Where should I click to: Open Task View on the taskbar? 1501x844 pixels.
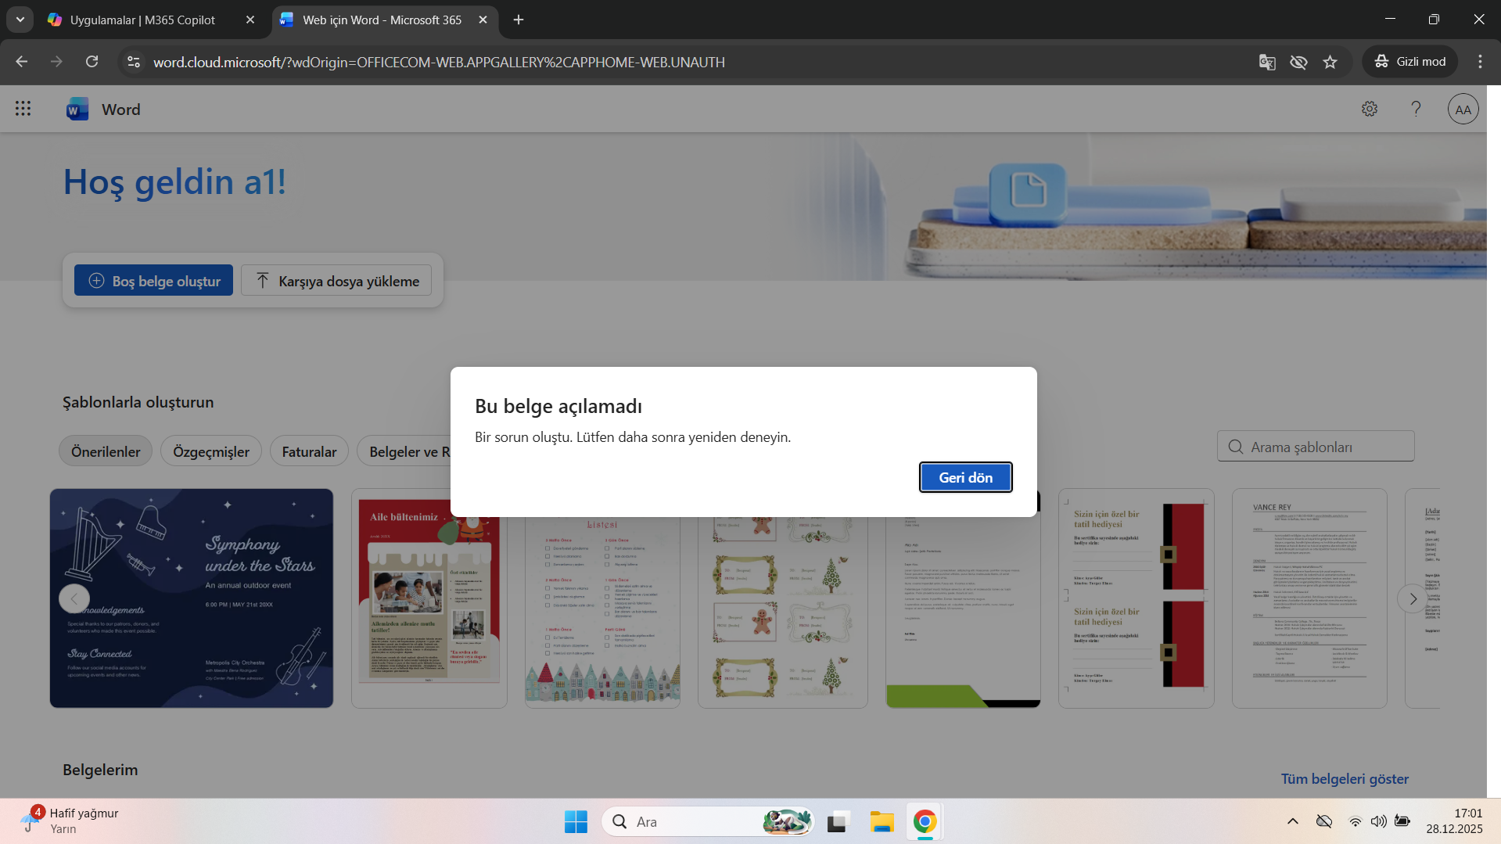tap(838, 821)
